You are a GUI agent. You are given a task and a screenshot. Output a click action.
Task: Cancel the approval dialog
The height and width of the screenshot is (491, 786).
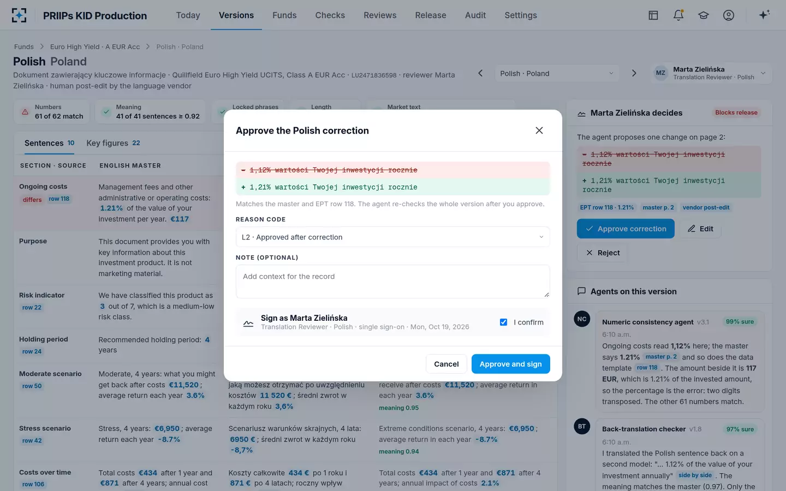tap(446, 364)
